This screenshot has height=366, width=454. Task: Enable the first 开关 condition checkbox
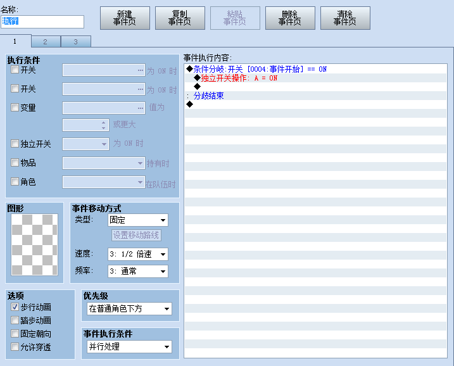[x=15, y=70]
